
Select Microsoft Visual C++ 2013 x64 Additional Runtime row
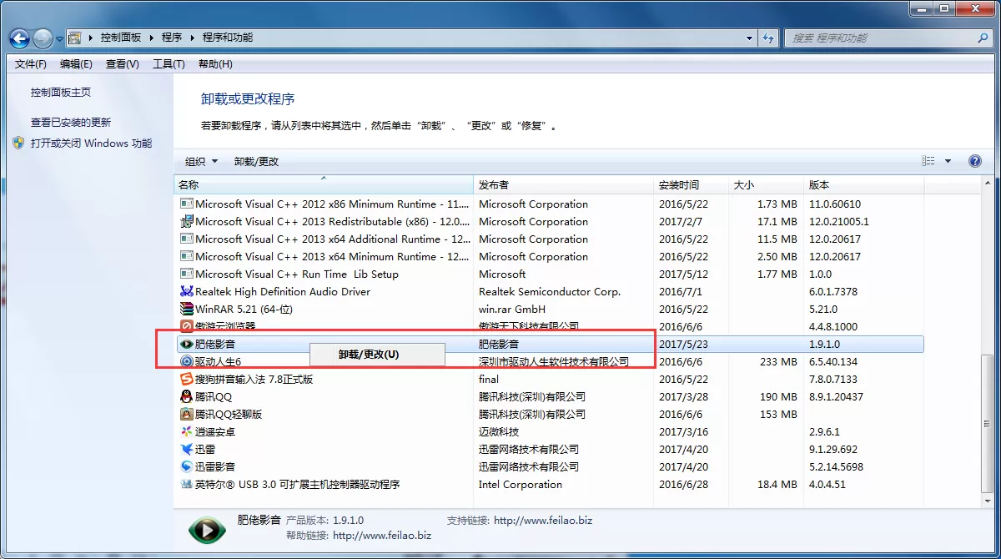[549, 239]
